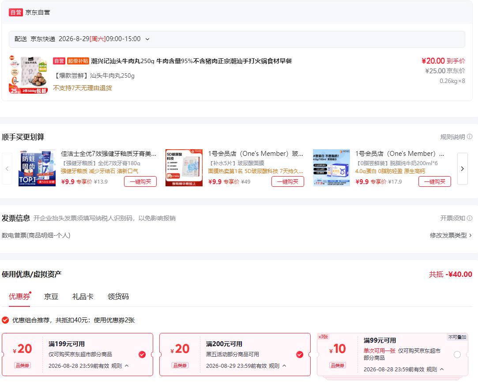Switch to the 礼品卡 tab
The image size is (478, 385).
pyautogui.click(x=83, y=297)
